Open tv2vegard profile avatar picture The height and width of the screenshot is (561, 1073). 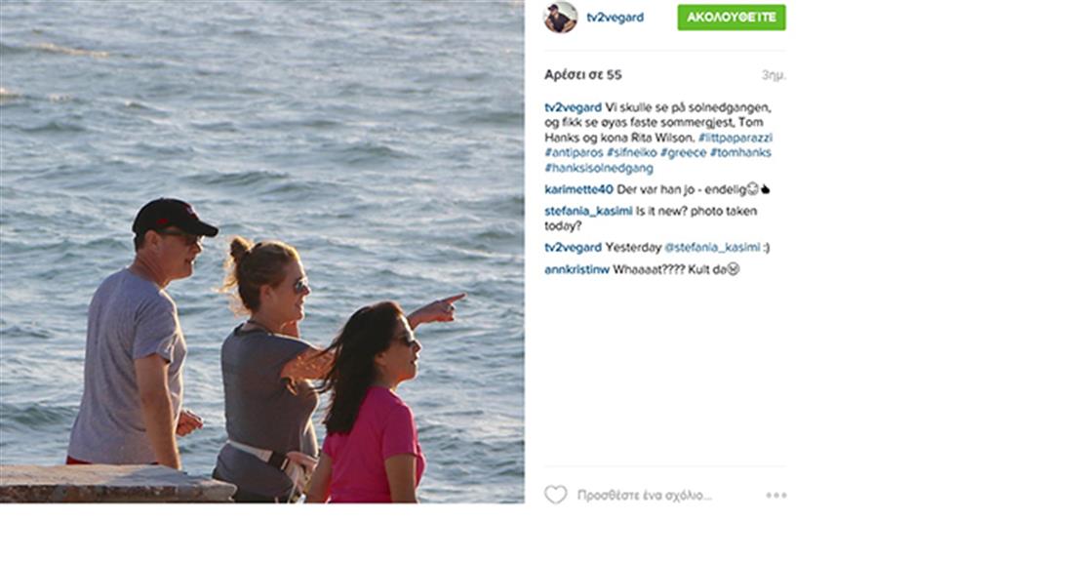[561, 18]
